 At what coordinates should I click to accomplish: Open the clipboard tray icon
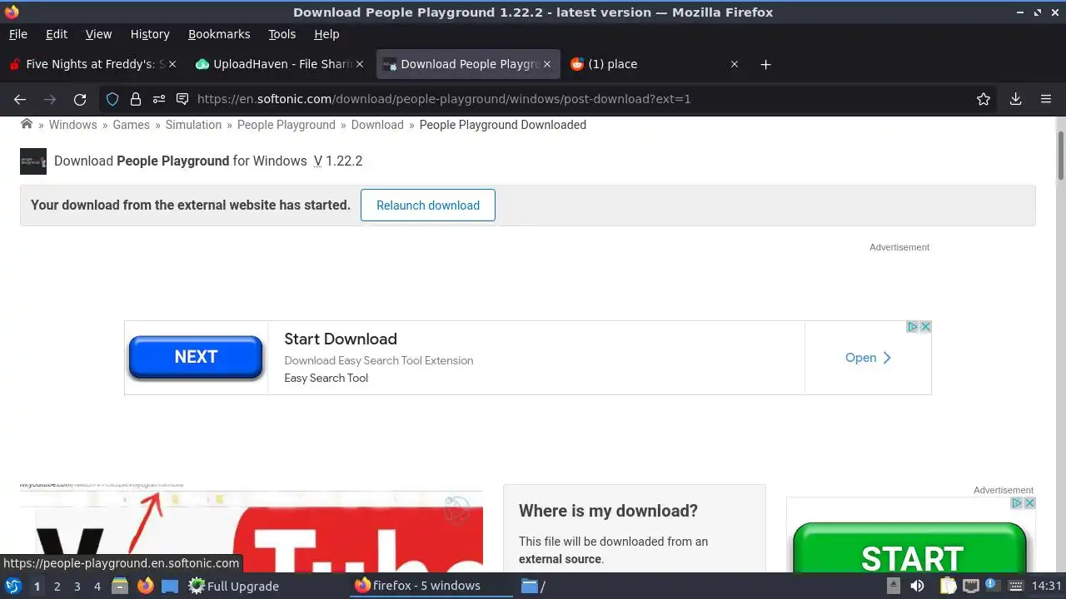coord(948,586)
